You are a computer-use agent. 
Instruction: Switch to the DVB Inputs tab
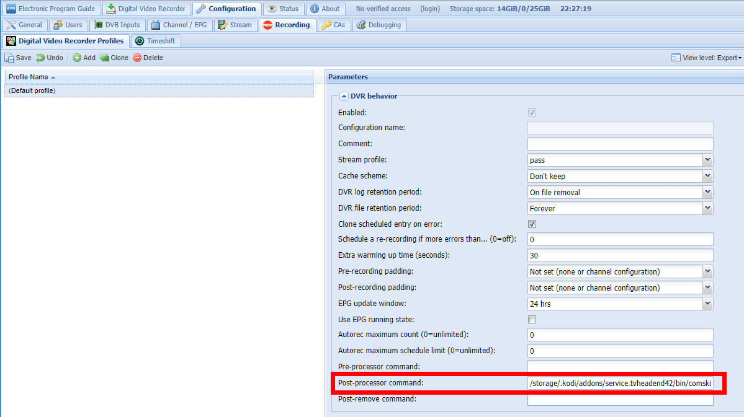pos(118,25)
